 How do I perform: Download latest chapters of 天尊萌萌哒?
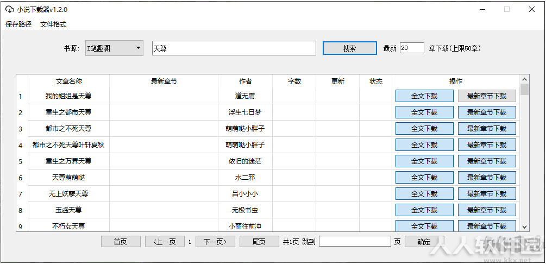tap(487, 177)
